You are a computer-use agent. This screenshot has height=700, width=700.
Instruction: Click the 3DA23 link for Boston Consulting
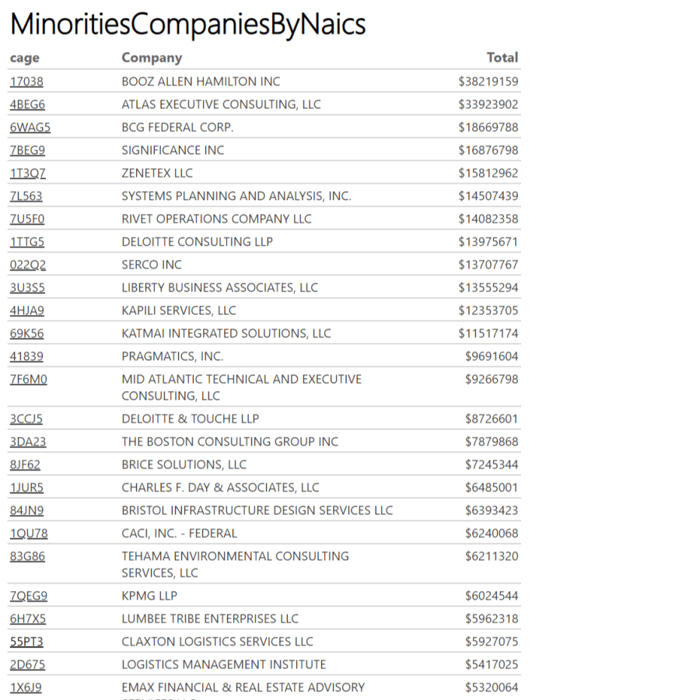coord(27,442)
